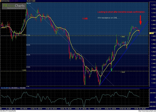Click 1.3460 on the price axis
Image resolution: width=156 pixels, height=112 pixels.
pyautogui.click(x=154, y=63)
